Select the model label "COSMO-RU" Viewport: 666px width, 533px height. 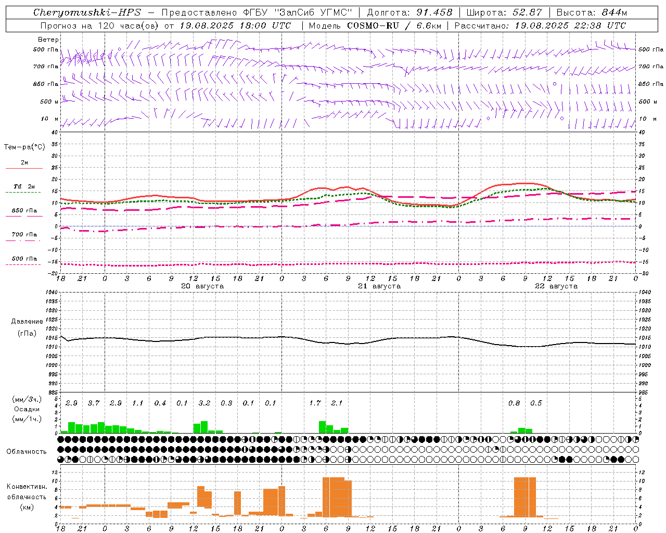coord(373,26)
